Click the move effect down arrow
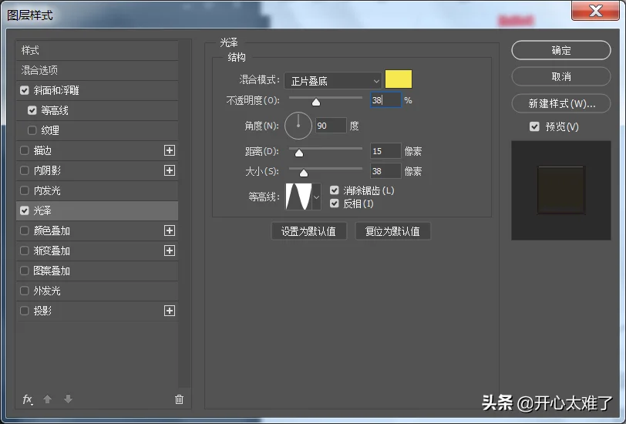The image size is (626, 424). (x=69, y=399)
